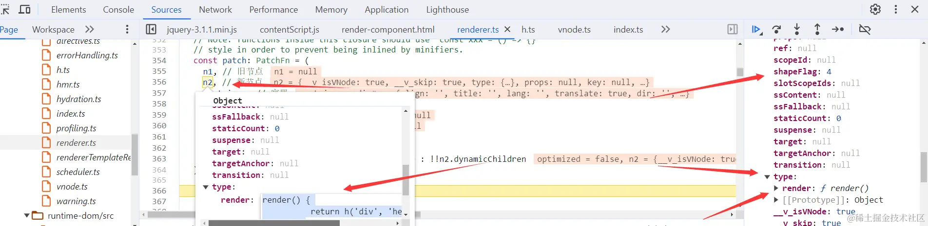Open hydration.ts in file tree

(78, 99)
